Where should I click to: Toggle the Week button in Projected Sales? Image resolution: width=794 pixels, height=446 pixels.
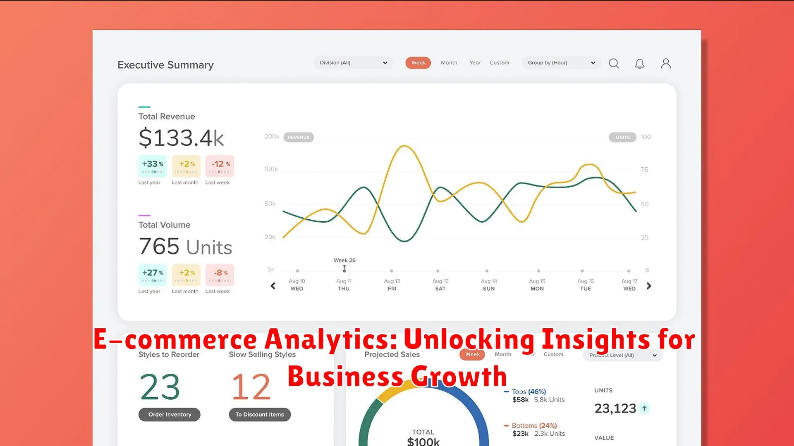click(x=471, y=354)
